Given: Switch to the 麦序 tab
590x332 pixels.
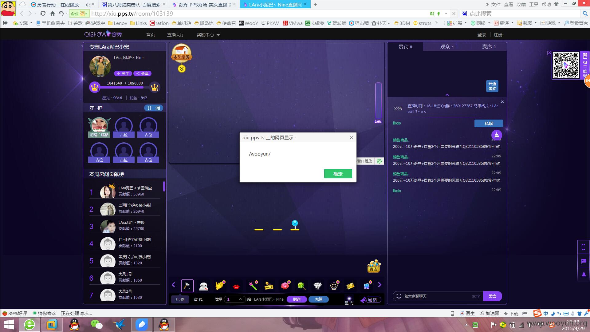Looking at the screenshot, I should click(x=489, y=47).
